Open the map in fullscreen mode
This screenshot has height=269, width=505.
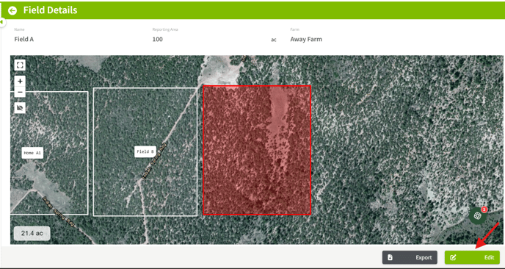point(20,65)
